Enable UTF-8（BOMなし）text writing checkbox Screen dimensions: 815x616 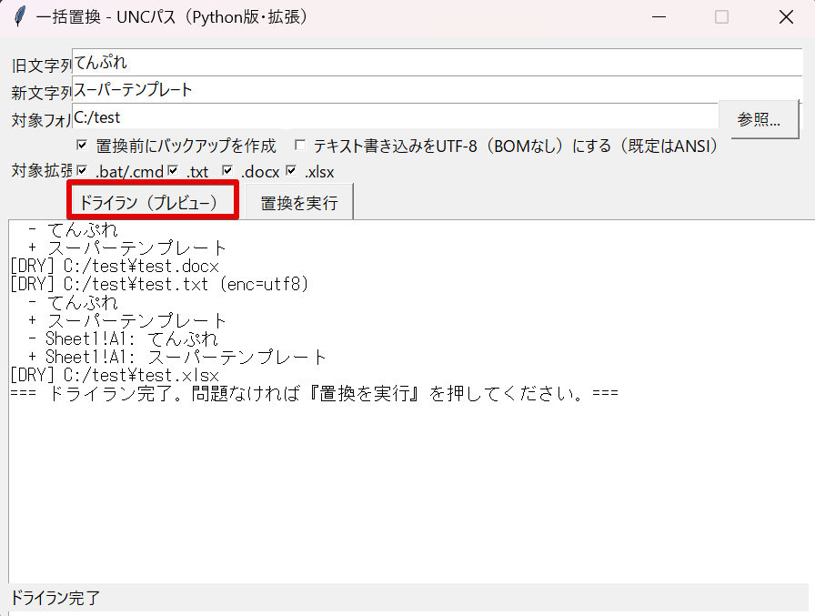click(300, 146)
